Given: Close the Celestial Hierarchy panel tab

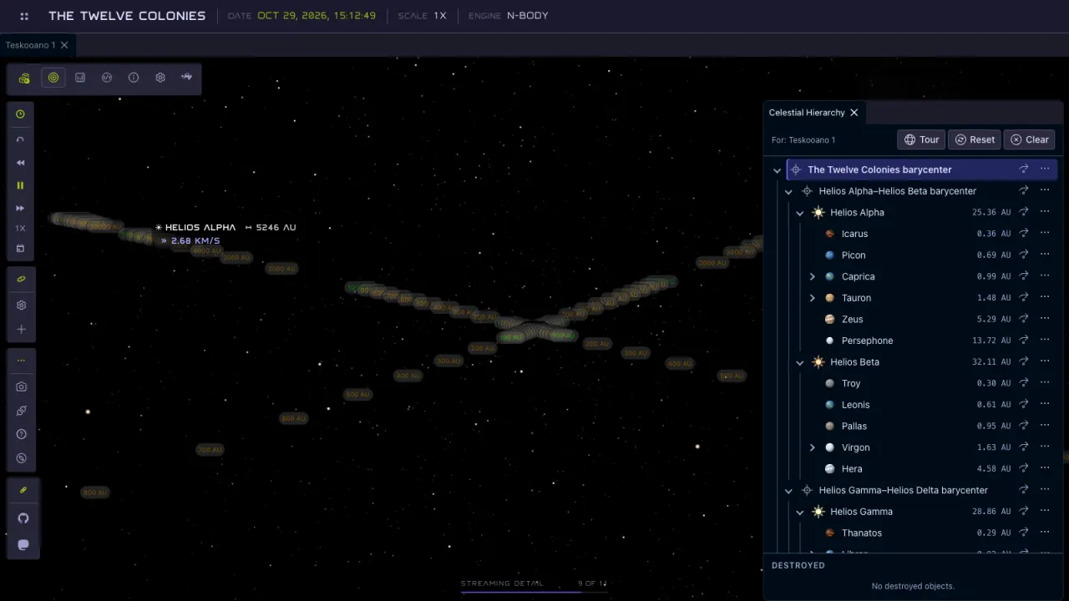Looking at the screenshot, I should pyautogui.click(x=854, y=113).
